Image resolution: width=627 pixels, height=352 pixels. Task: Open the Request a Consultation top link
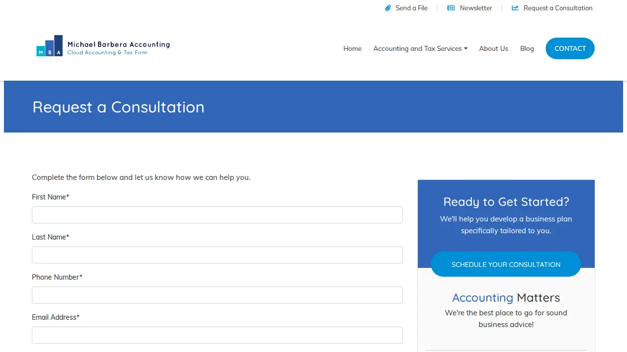click(558, 8)
